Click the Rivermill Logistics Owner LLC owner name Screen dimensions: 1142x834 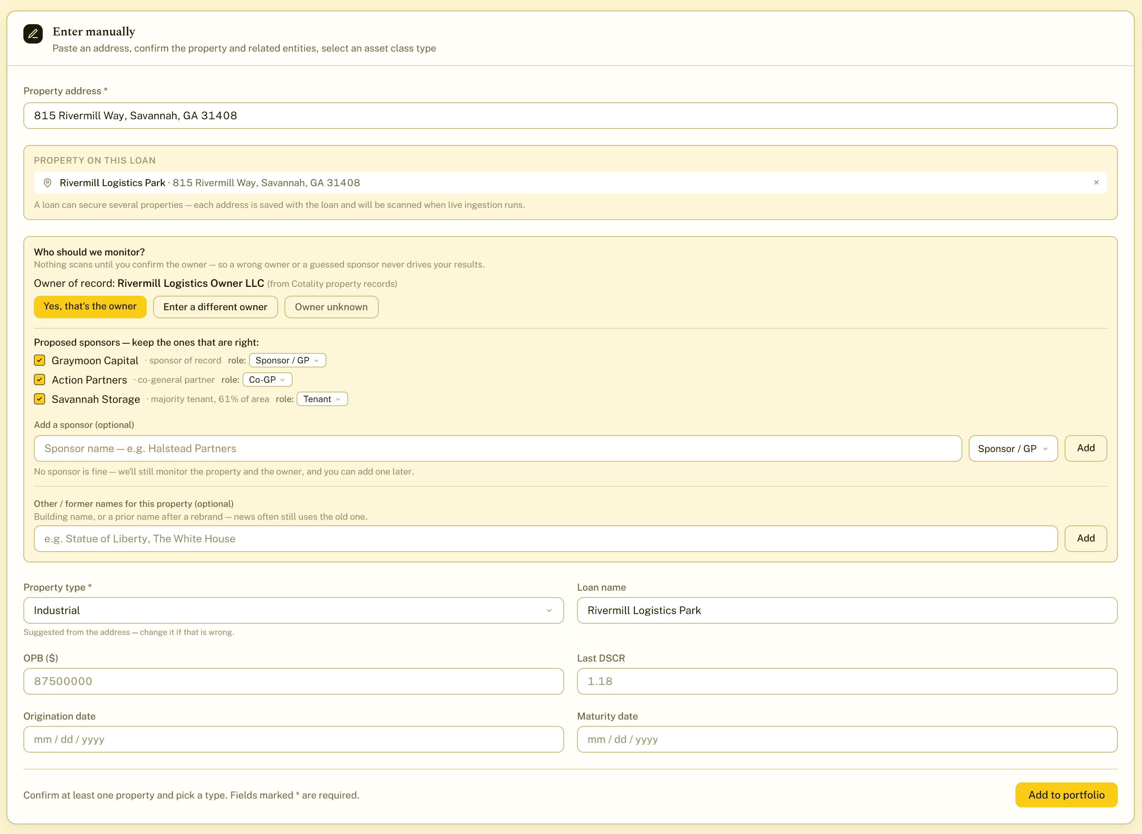[190, 283]
